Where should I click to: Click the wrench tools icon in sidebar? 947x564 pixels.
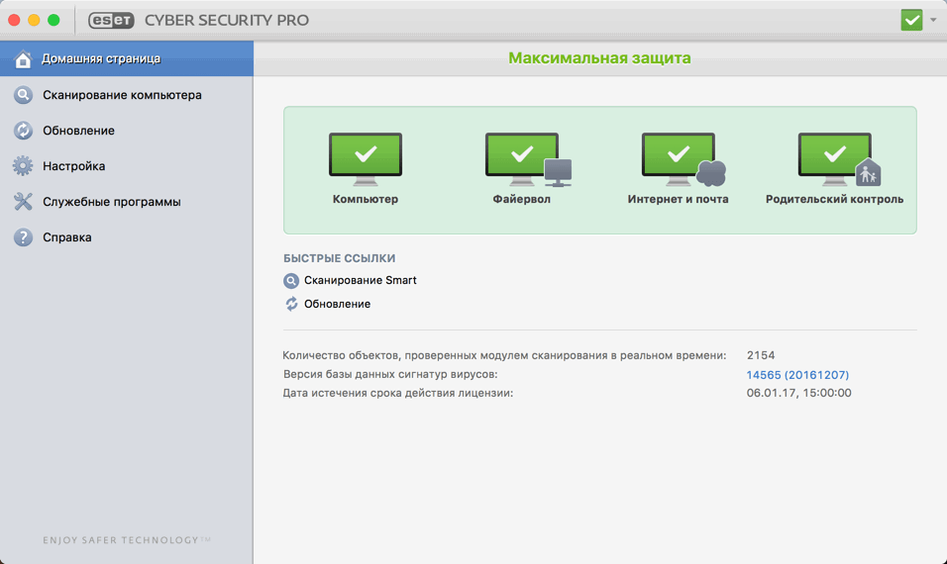coord(23,202)
